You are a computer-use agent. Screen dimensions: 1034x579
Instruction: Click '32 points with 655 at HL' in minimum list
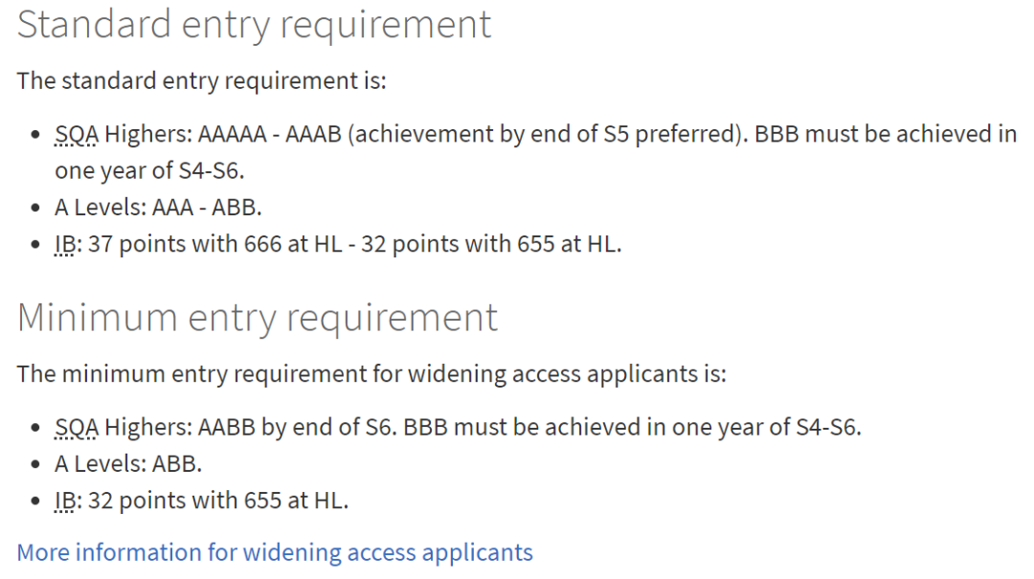coord(215,501)
